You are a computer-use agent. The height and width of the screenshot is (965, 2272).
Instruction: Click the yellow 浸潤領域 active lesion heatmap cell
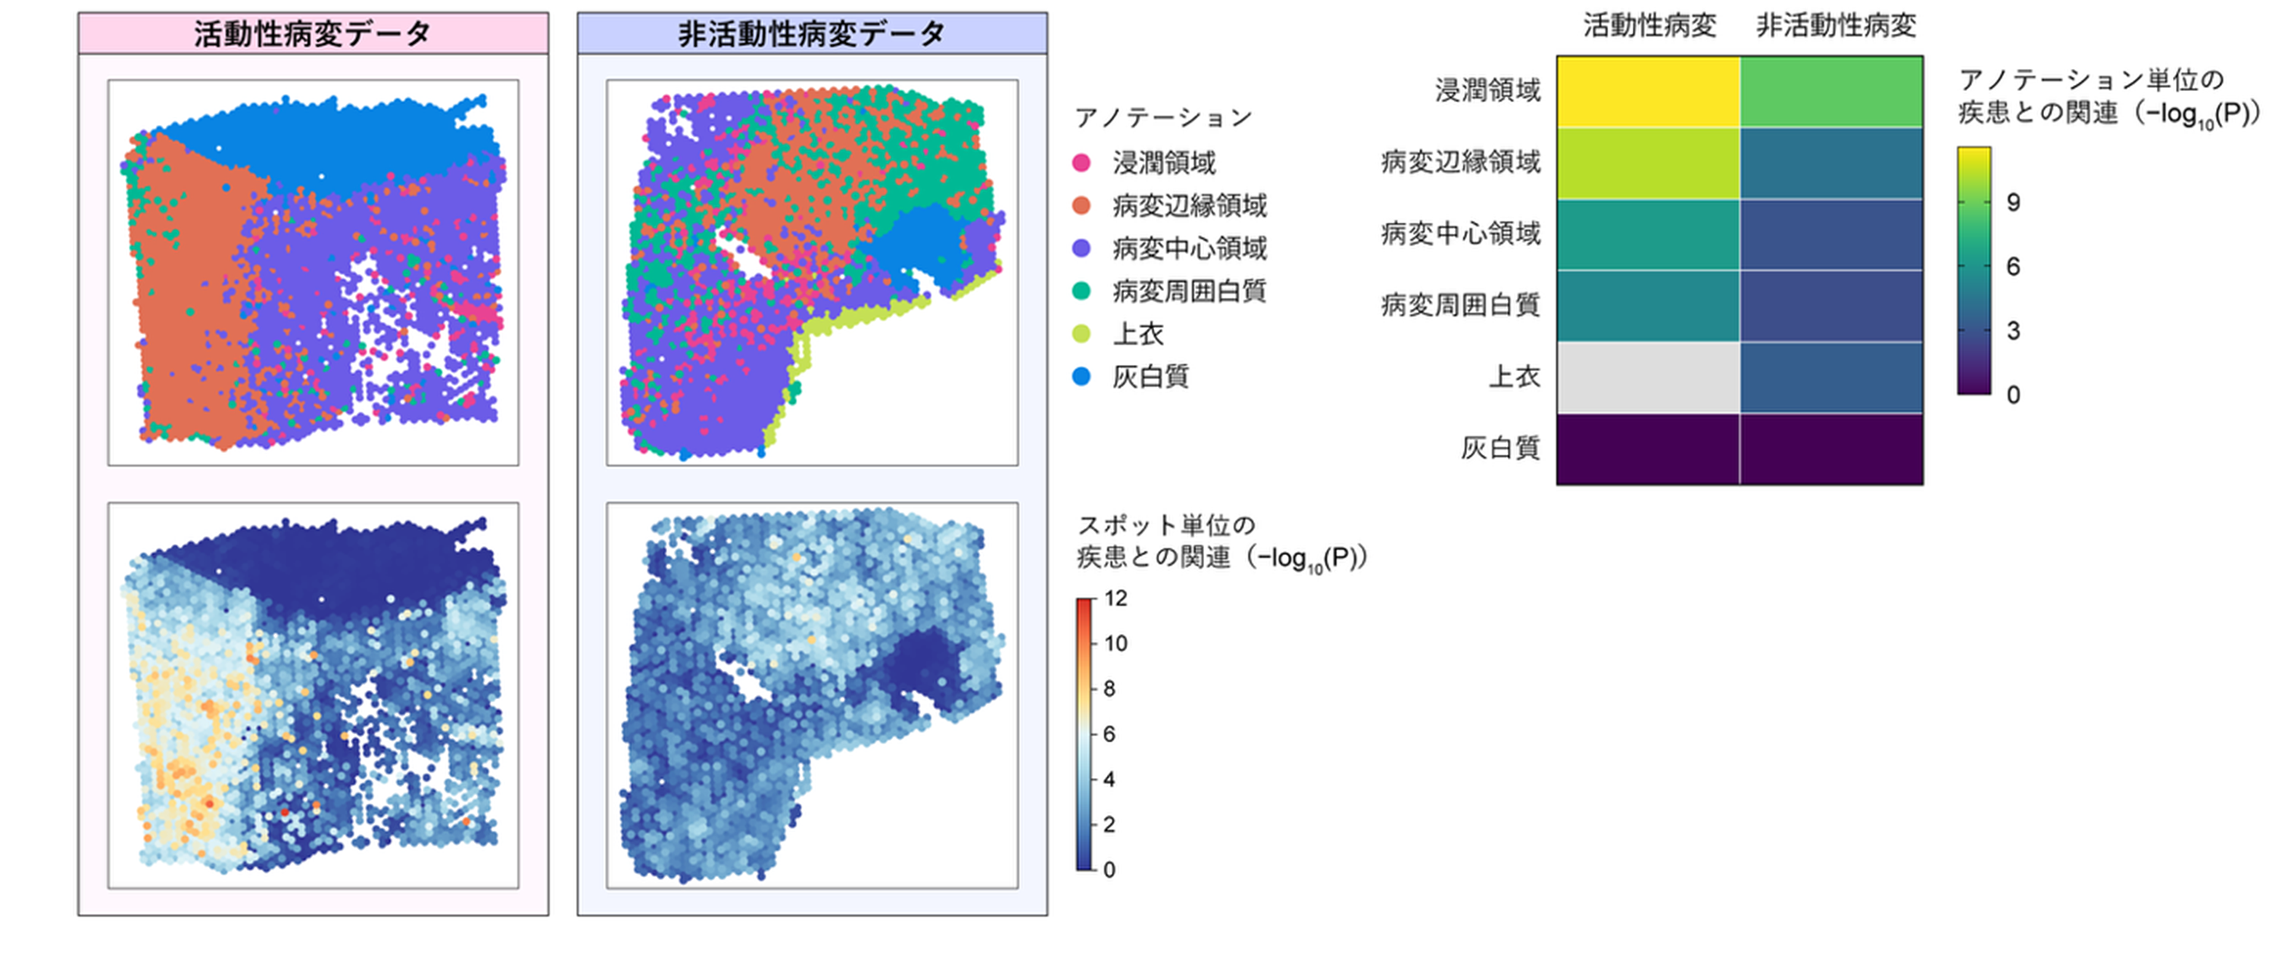pos(1649,92)
